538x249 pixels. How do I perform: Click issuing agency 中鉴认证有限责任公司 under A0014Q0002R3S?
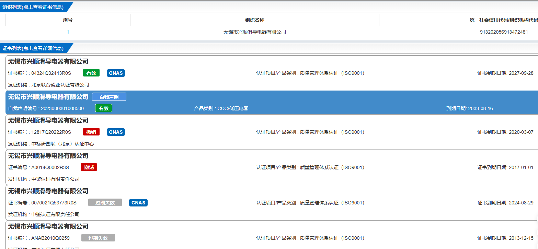pyautogui.click(x=55, y=179)
